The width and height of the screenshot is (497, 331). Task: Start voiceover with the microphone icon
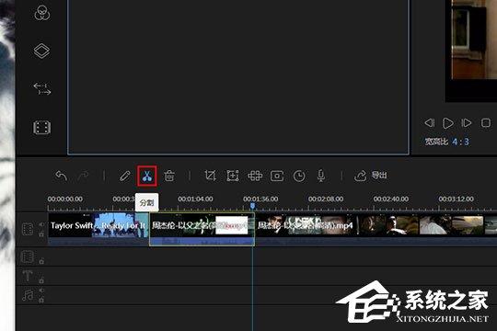(321, 176)
